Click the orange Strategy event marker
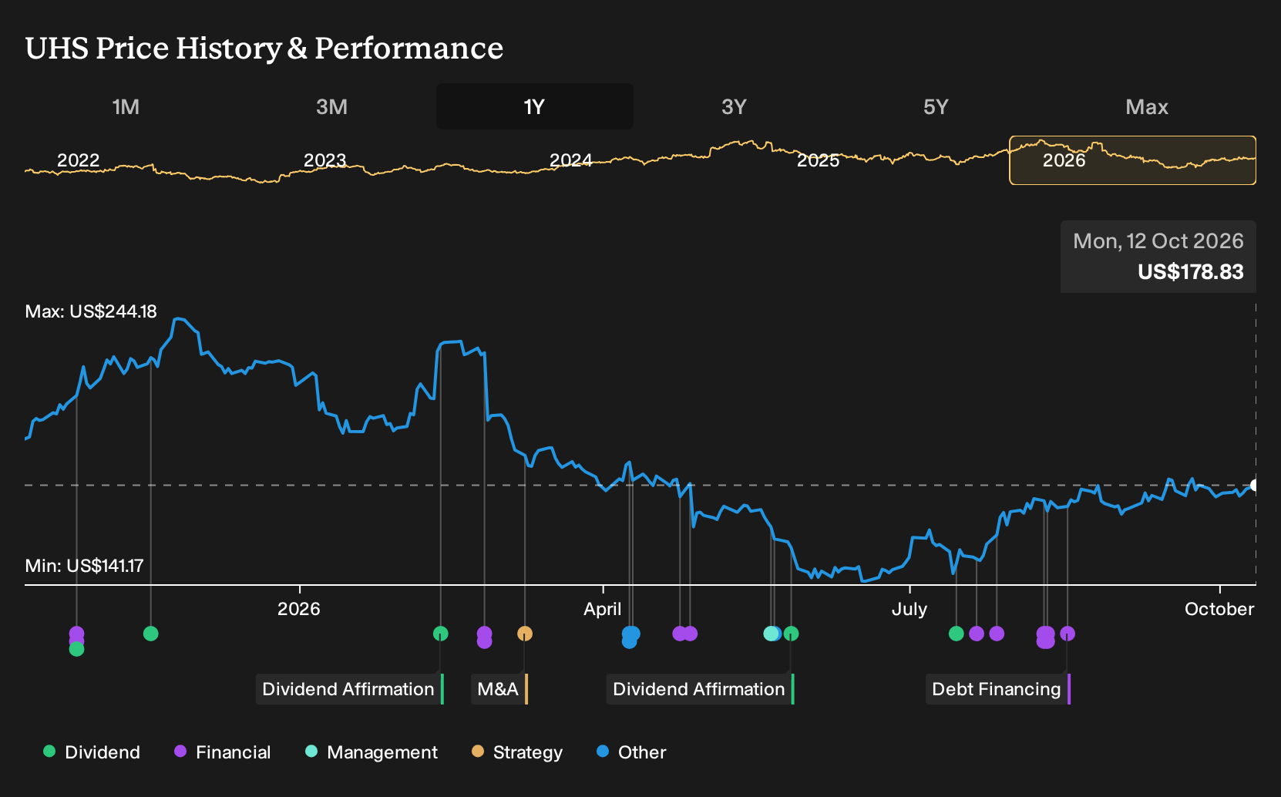The height and width of the screenshot is (797, 1281). point(525,634)
